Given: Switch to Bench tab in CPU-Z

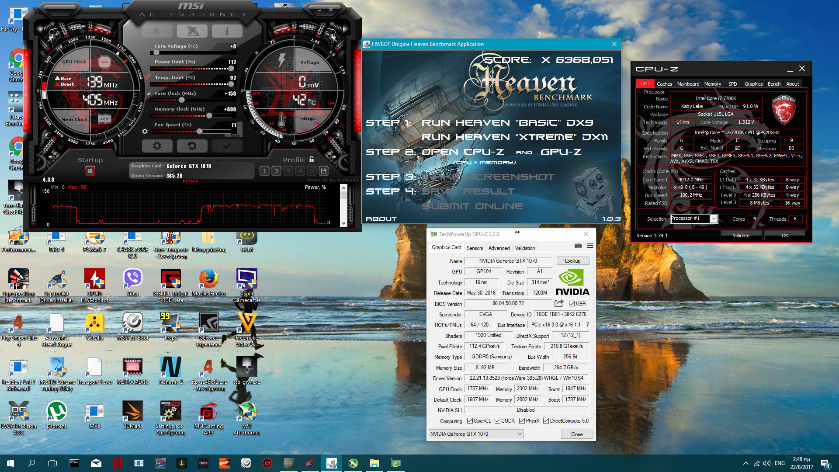Looking at the screenshot, I should (x=774, y=84).
